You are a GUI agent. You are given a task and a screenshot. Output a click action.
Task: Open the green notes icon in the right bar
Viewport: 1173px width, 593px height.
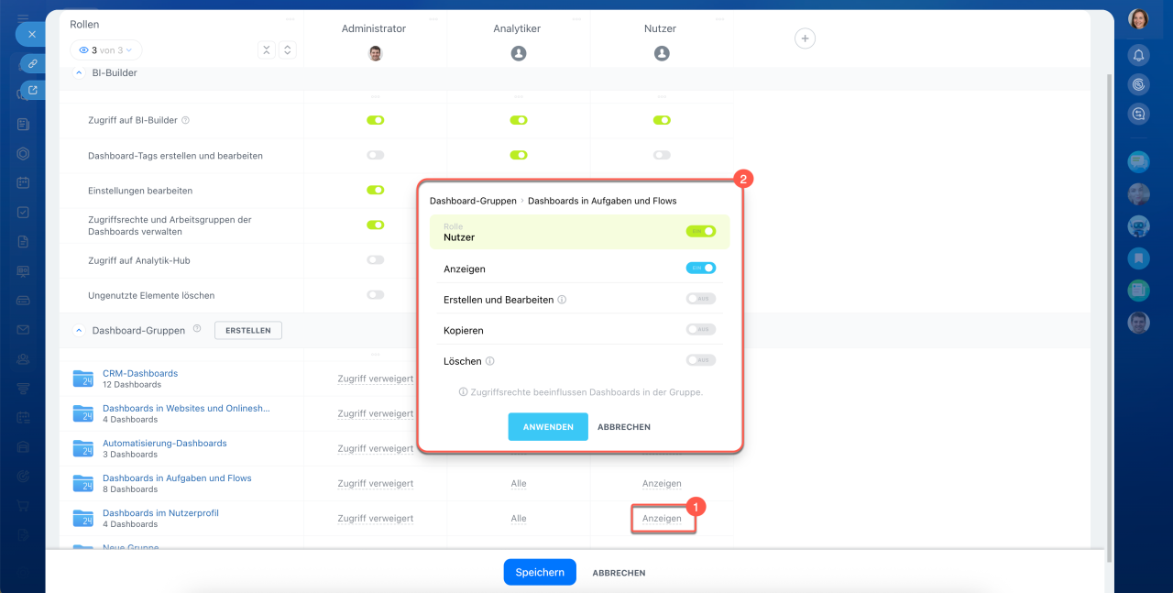[x=1138, y=291]
